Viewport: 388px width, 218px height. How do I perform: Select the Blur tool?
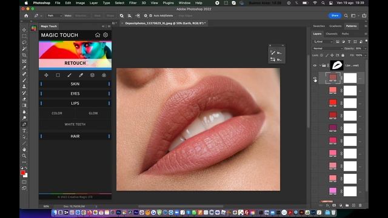(24, 111)
